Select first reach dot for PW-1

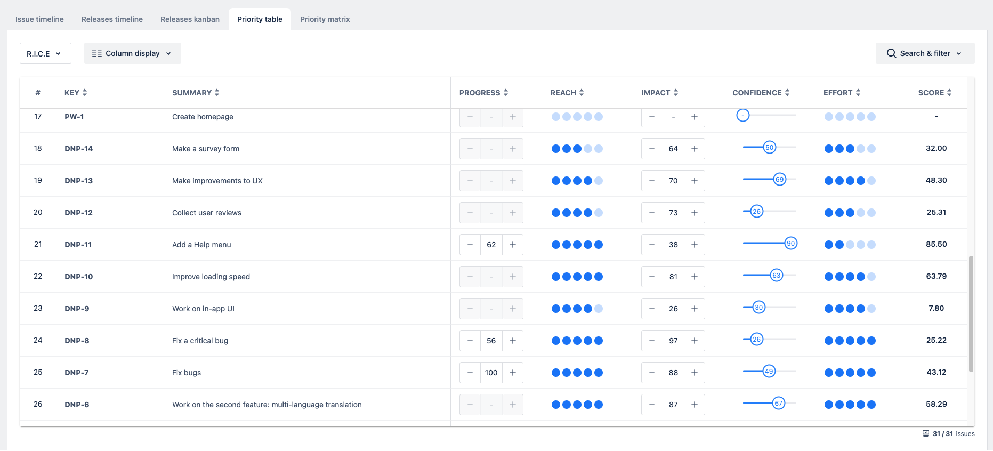[x=556, y=117]
